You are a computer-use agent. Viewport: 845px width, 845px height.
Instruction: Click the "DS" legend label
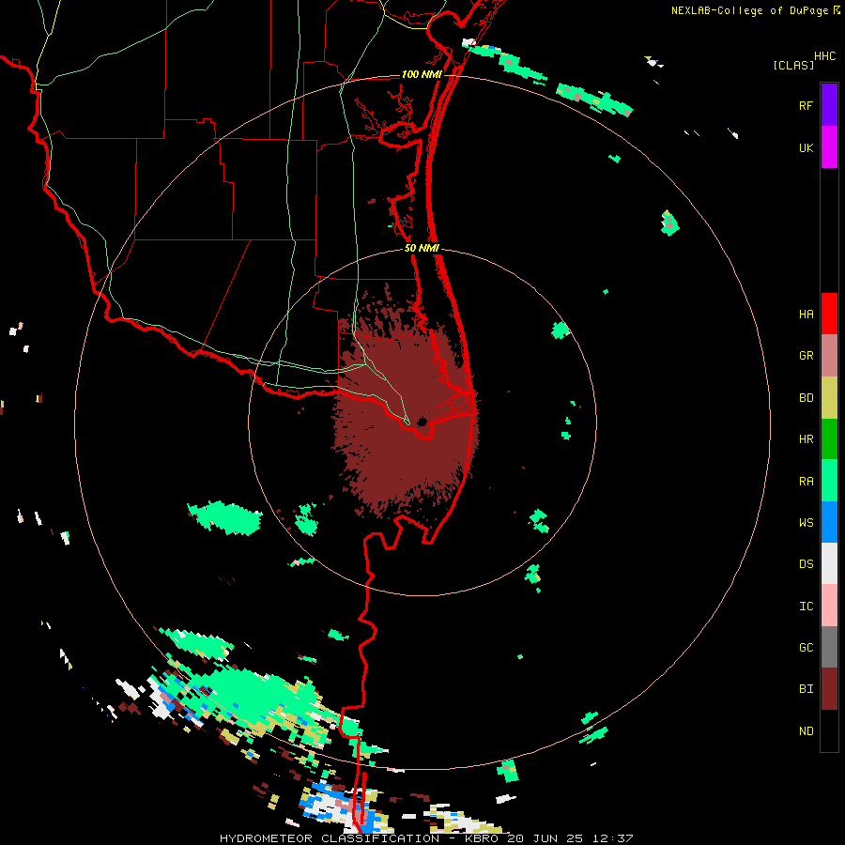(806, 564)
